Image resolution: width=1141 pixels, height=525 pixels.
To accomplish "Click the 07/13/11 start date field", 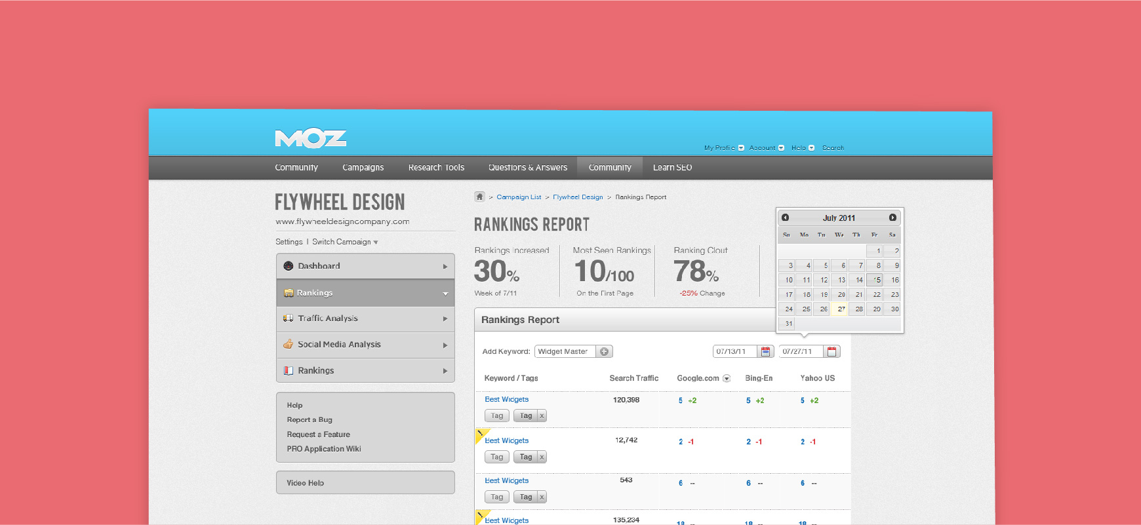I will click(x=735, y=351).
